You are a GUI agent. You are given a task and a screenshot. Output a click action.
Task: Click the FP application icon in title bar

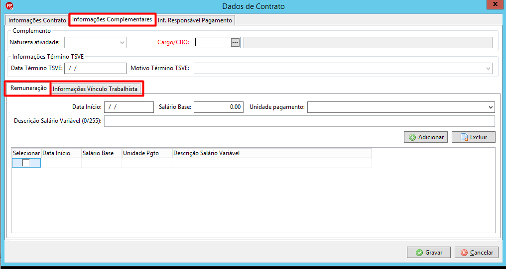coord(9,6)
